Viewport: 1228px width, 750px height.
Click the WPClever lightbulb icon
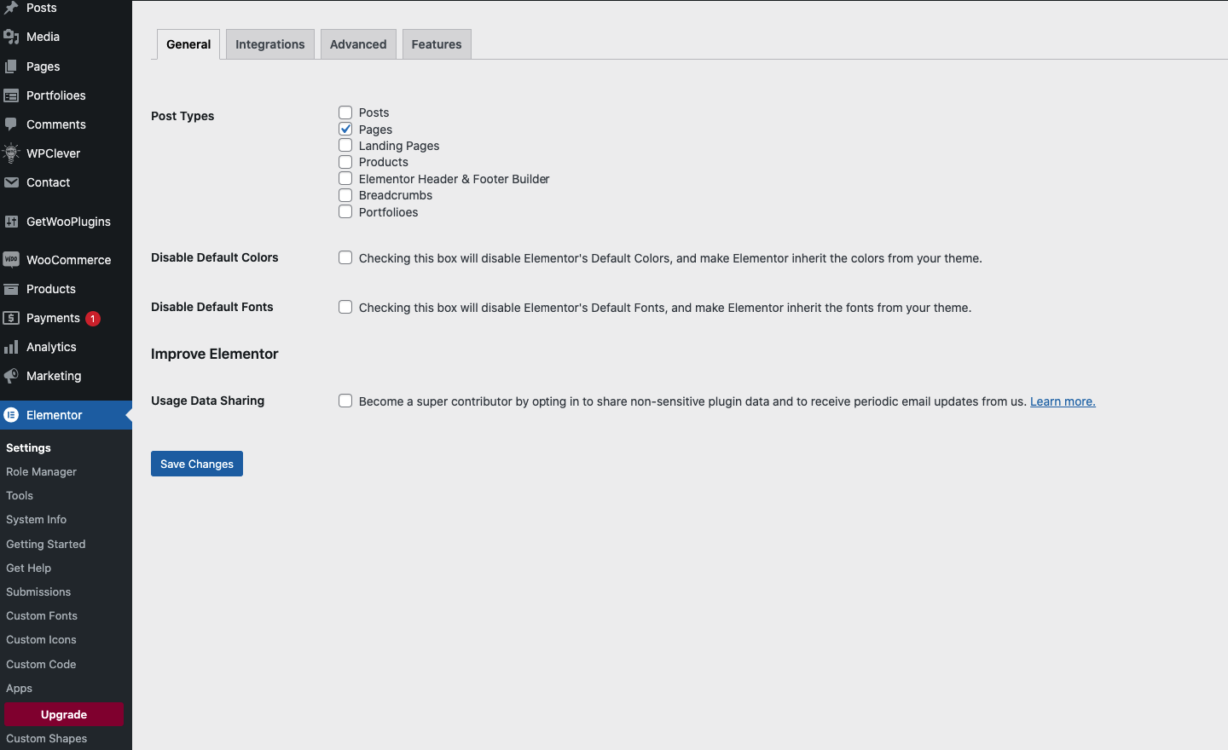click(x=11, y=153)
